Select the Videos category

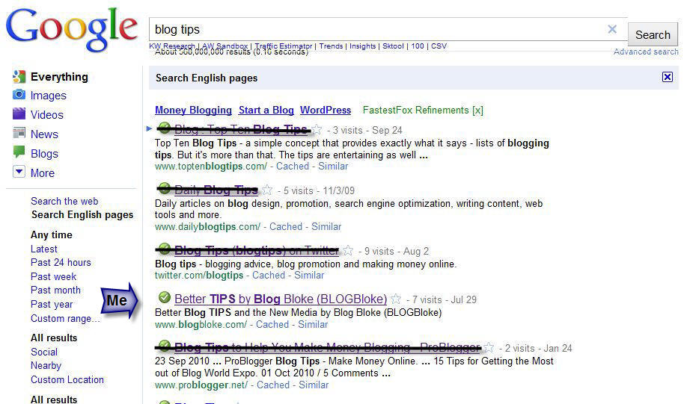[47, 114]
